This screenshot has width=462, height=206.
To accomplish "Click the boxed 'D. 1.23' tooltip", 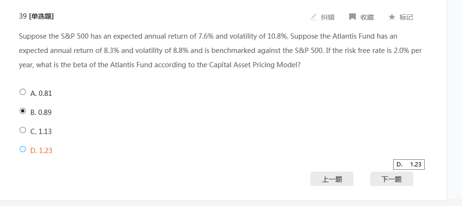I will click(409, 165).
